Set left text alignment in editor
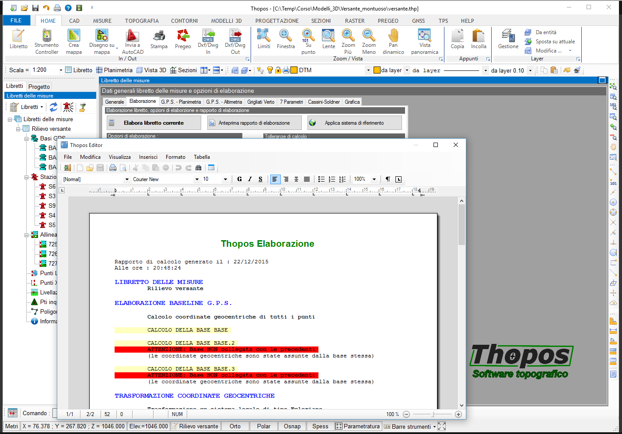 pyautogui.click(x=275, y=179)
